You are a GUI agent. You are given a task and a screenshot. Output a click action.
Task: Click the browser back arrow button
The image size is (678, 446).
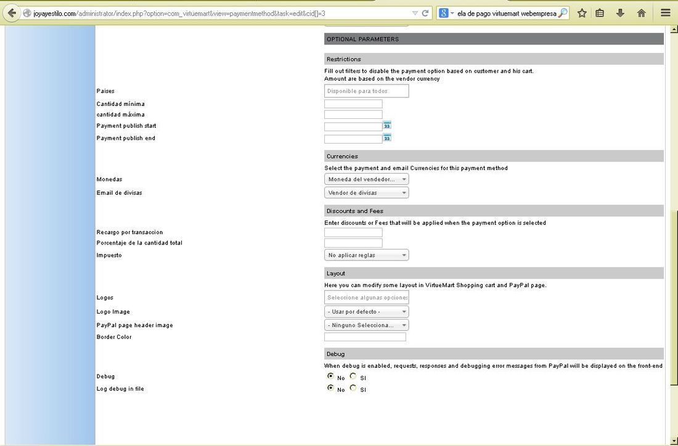point(12,14)
